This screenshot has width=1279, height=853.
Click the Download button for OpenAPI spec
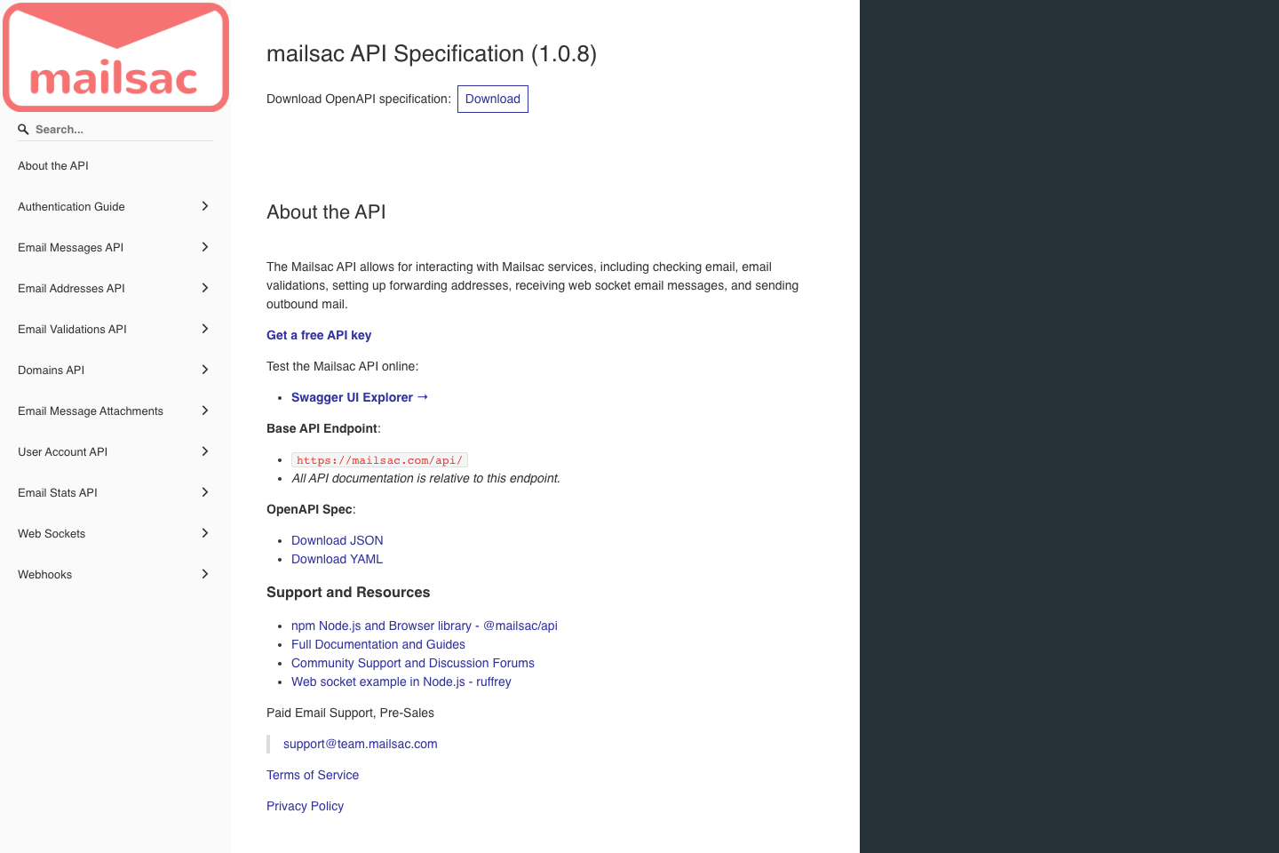(x=492, y=99)
